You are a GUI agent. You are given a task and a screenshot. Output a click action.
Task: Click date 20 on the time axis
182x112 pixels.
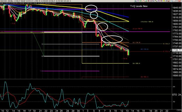tap(156, 111)
